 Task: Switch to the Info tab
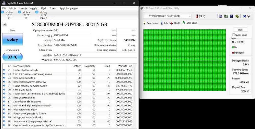[164, 23]
